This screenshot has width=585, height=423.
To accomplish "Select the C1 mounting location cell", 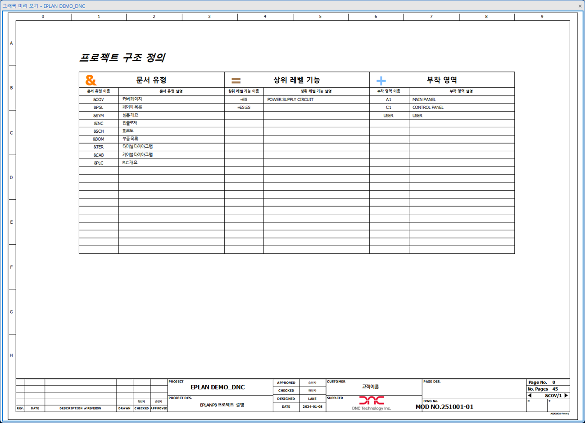I will [x=389, y=108].
